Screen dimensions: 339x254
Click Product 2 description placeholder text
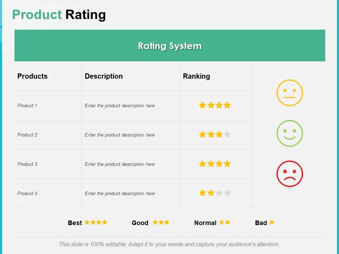(120, 135)
